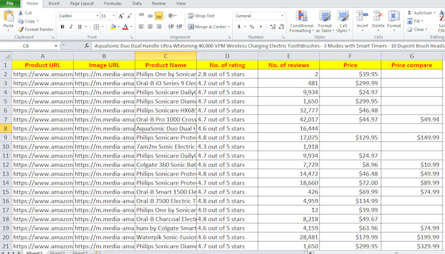Toggle Bold formatting
Screen dimensions: 445x254
coord(62,27)
